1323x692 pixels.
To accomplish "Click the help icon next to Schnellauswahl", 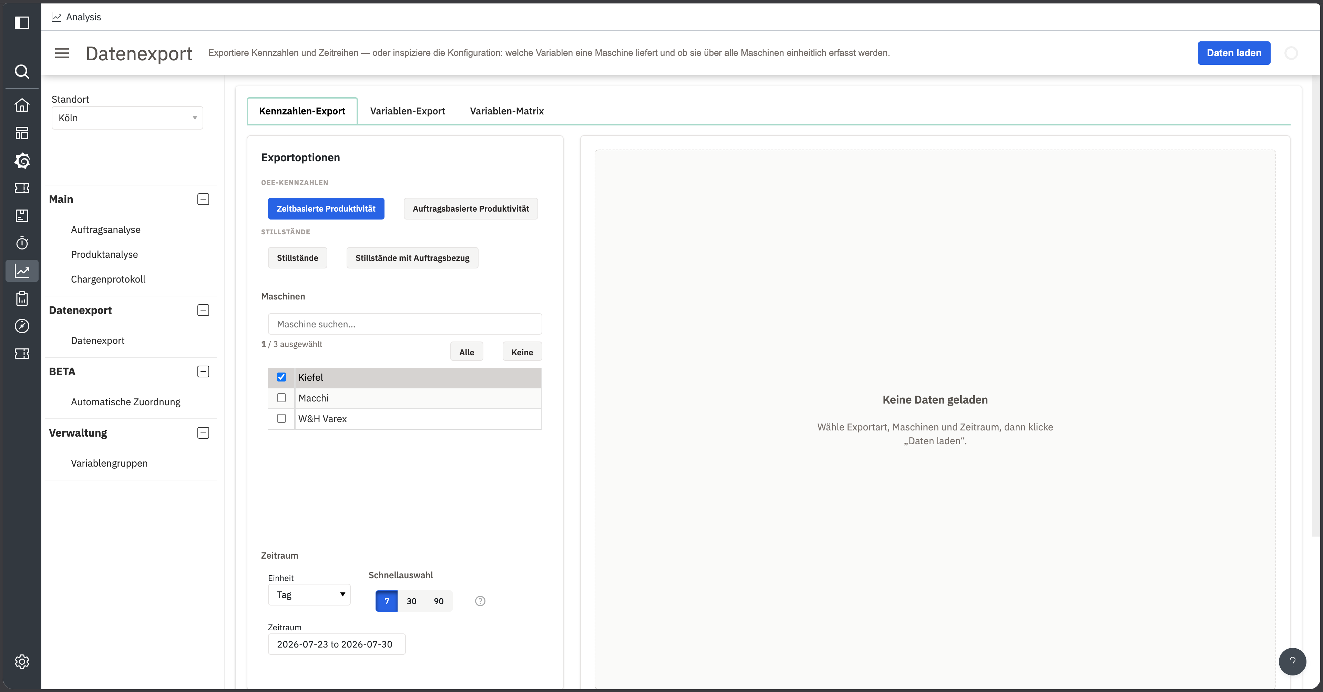I will (x=480, y=601).
